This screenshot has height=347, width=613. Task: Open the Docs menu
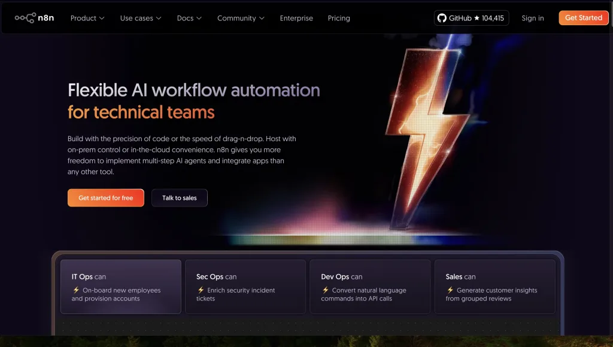[190, 18]
